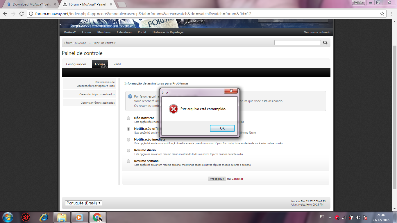Click the forum search magnifier icon
Screen dimensions: 397x223
pyautogui.click(x=325, y=43)
